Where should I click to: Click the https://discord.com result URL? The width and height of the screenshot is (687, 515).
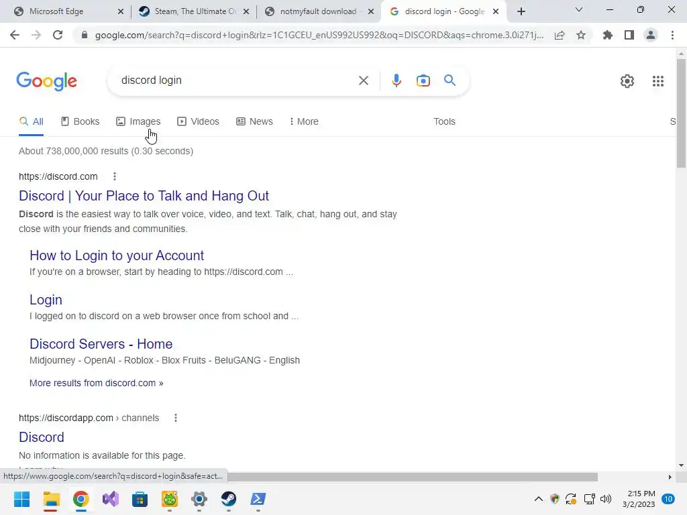[x=58, y=176]
